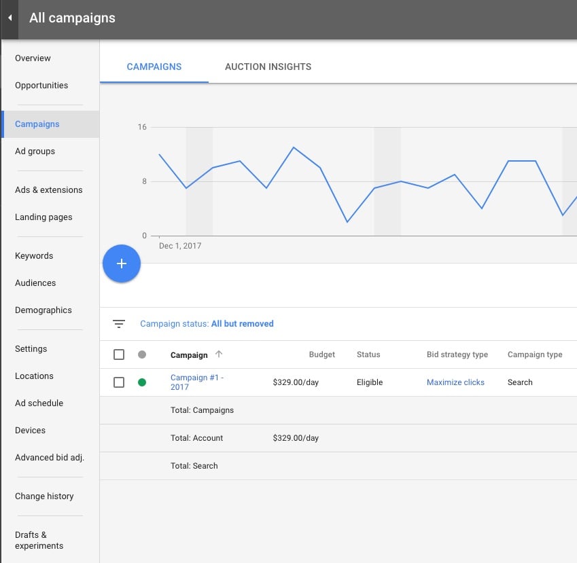
Task: Open Demographics in the sidebar
Action: (x=43, y=310)
